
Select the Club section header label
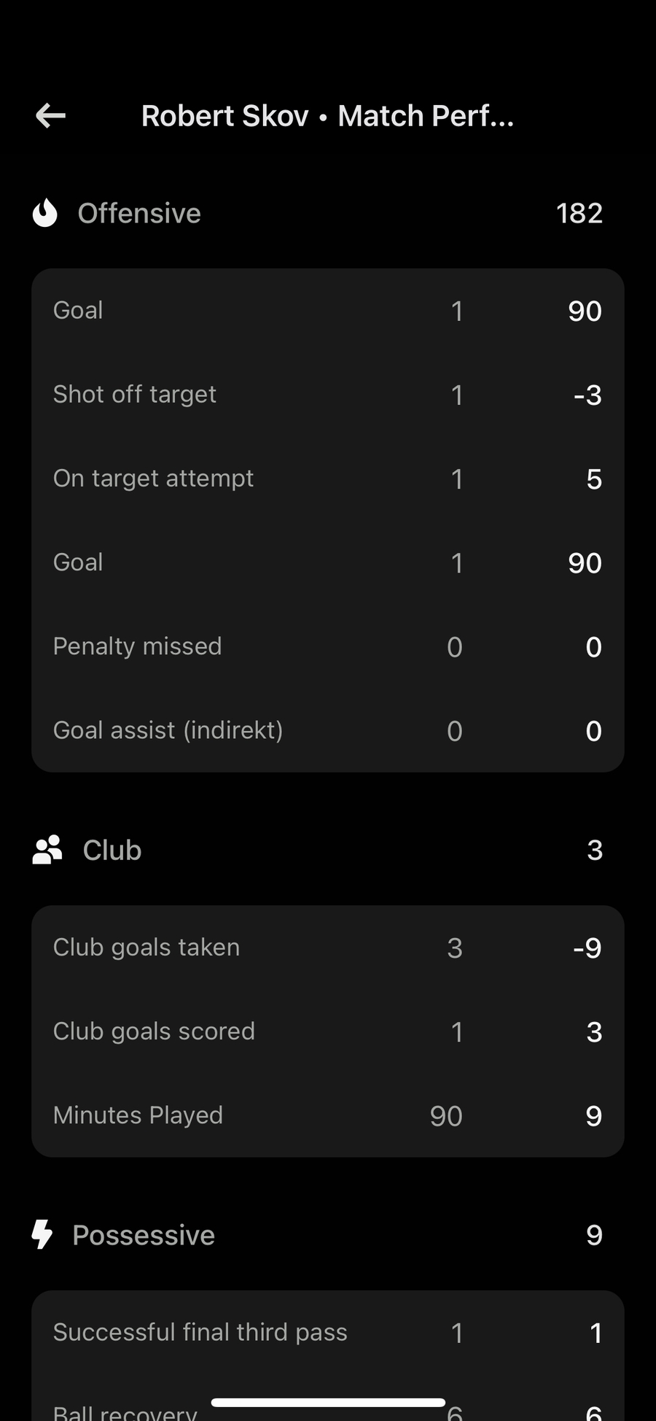[112, 851]
